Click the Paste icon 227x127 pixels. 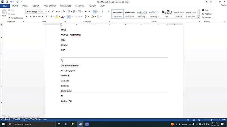[4, 12]
